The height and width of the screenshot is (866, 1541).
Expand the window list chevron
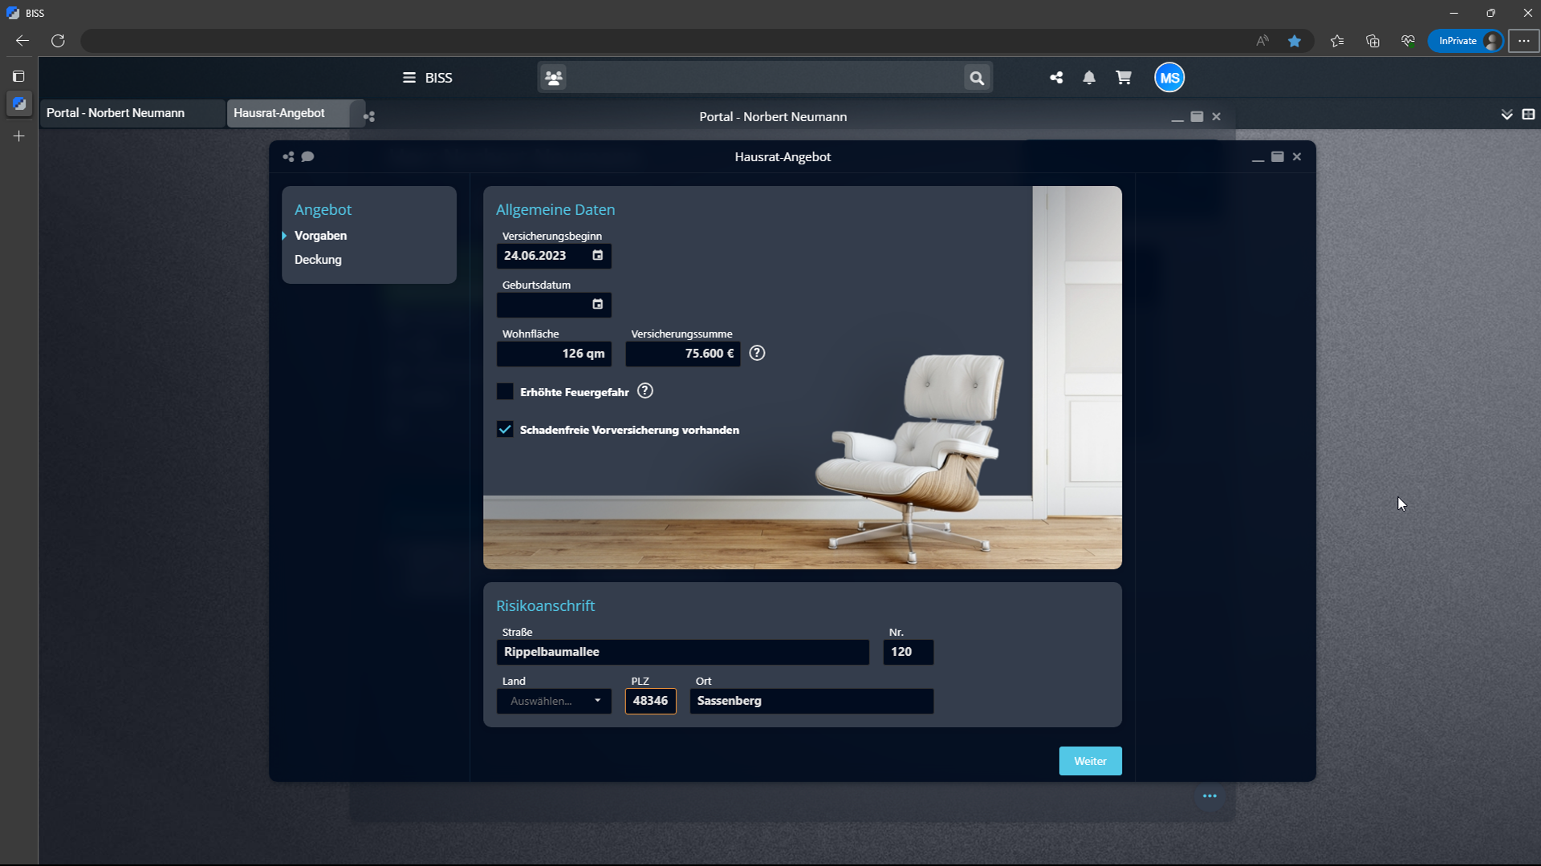[1506, 115]
